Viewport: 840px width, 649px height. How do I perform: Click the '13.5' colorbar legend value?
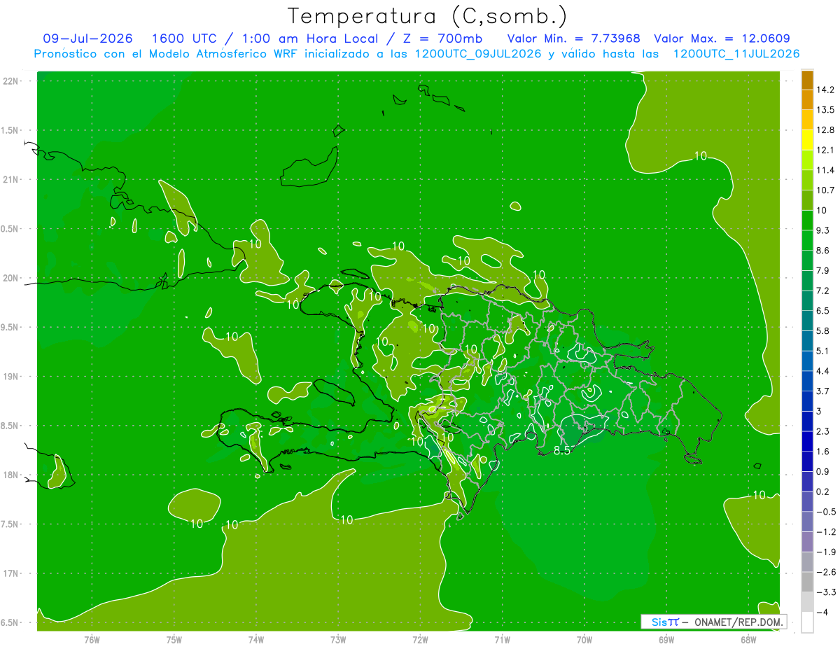[x=825, y=110]
